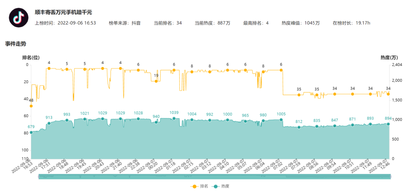Click the heat data point labeled 679
The height and width of the screenshot is (193, 413).
click(x=31, y=132)
